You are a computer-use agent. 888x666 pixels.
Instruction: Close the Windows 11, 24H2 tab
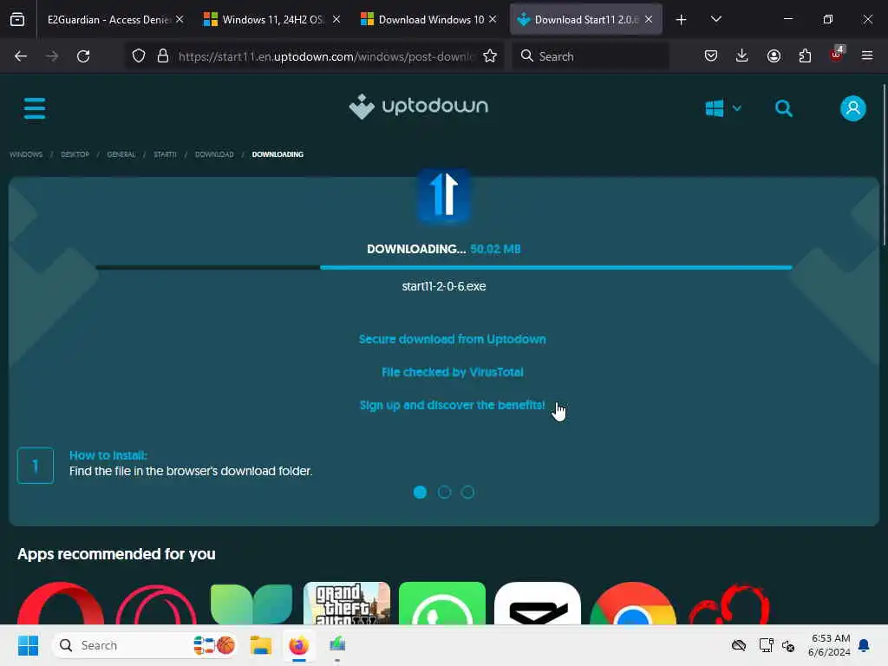[336, 19]
